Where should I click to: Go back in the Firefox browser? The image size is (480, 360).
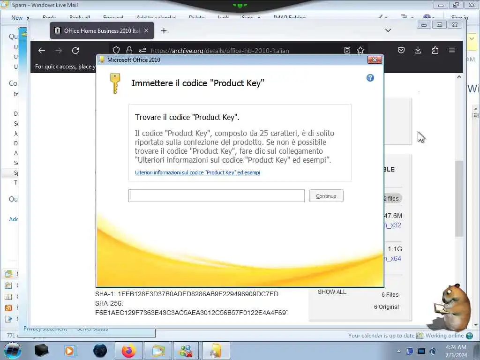coord(42,51)
